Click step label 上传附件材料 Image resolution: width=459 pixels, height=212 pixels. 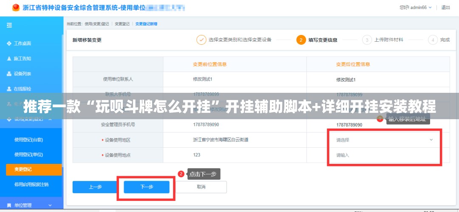(389, 40)
